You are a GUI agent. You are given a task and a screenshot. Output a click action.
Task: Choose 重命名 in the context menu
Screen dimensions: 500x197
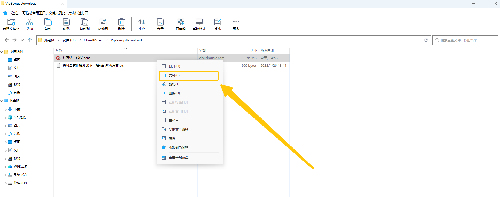tap(190, 120)
